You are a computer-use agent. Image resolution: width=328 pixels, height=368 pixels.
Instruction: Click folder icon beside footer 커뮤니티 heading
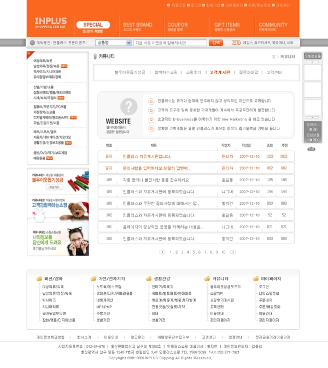pyautogui.click(x=207, y=278)
